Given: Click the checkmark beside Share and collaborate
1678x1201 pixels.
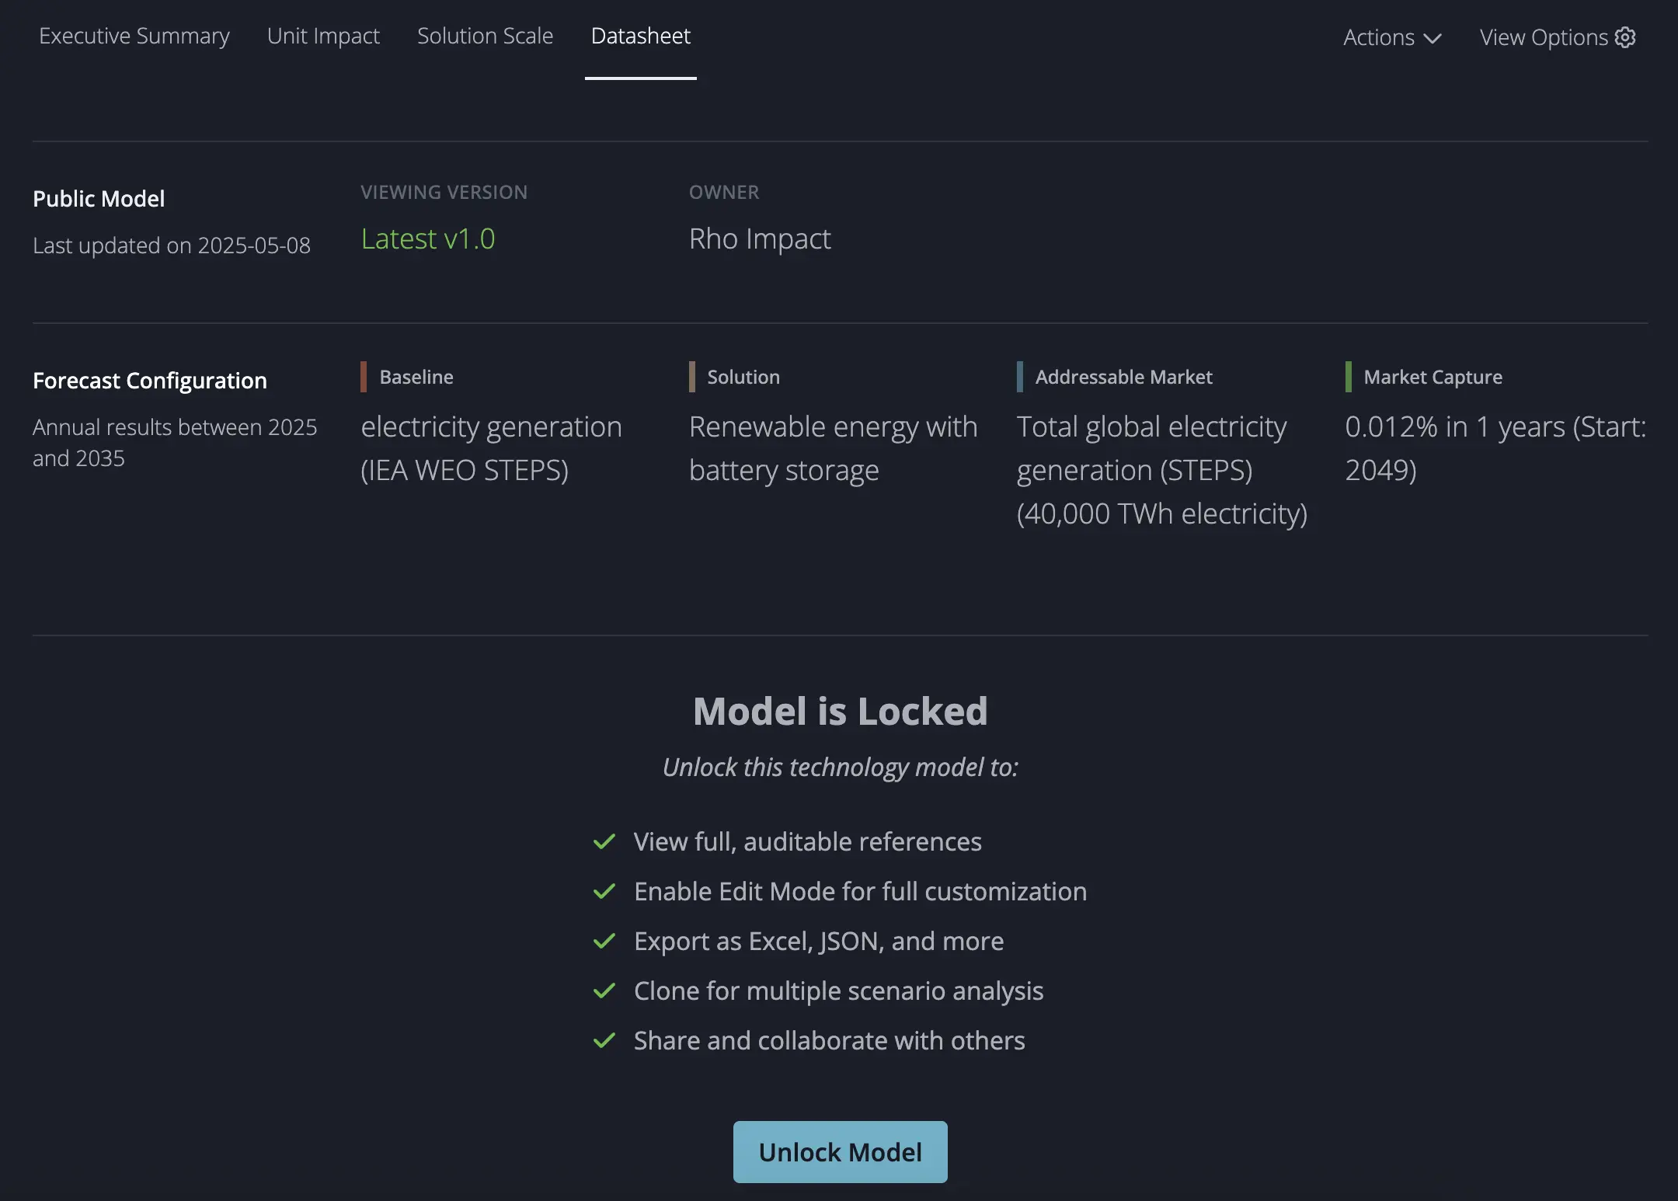Looking at the screenshot, I should [x=604, y=1040].
